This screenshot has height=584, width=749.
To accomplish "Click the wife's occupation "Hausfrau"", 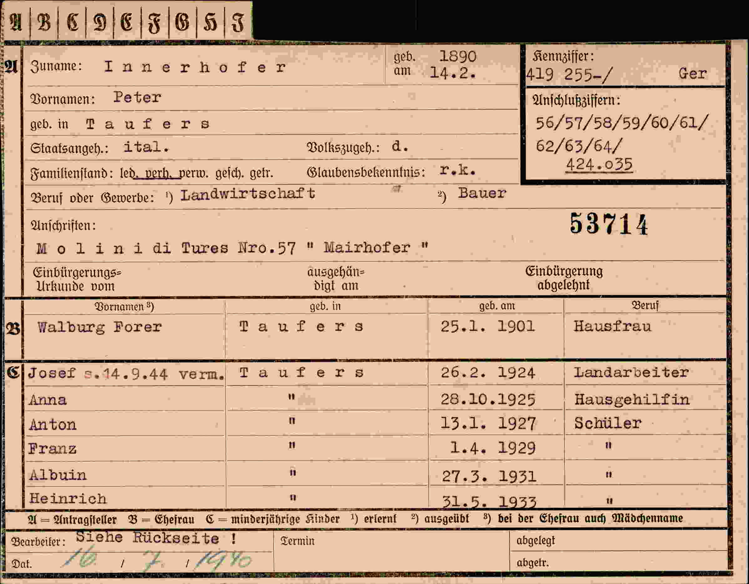I will (613, 326).
